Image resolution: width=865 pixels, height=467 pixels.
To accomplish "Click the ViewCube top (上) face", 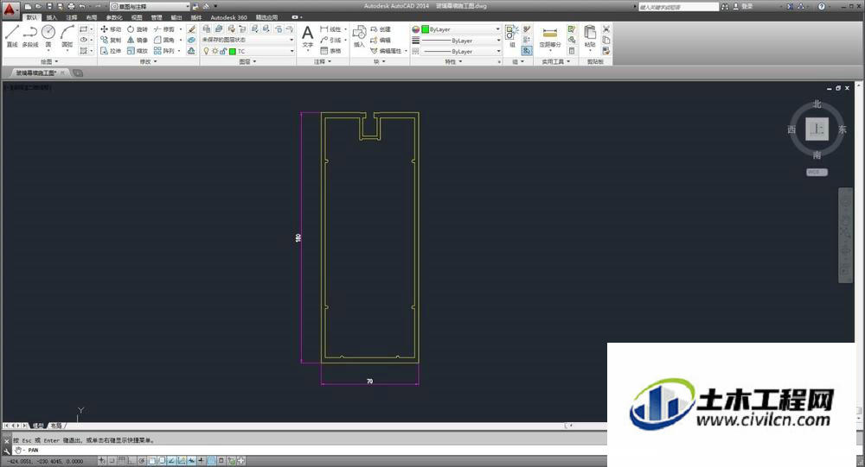I will click(x=817, y=129).
